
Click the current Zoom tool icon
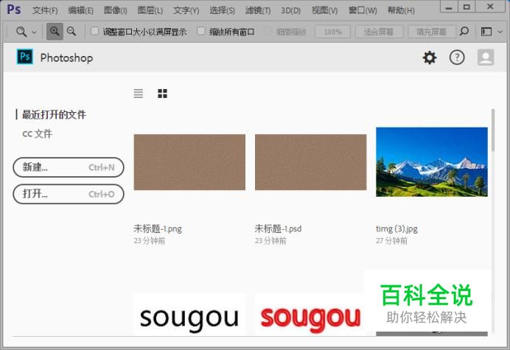click(21, 32)
